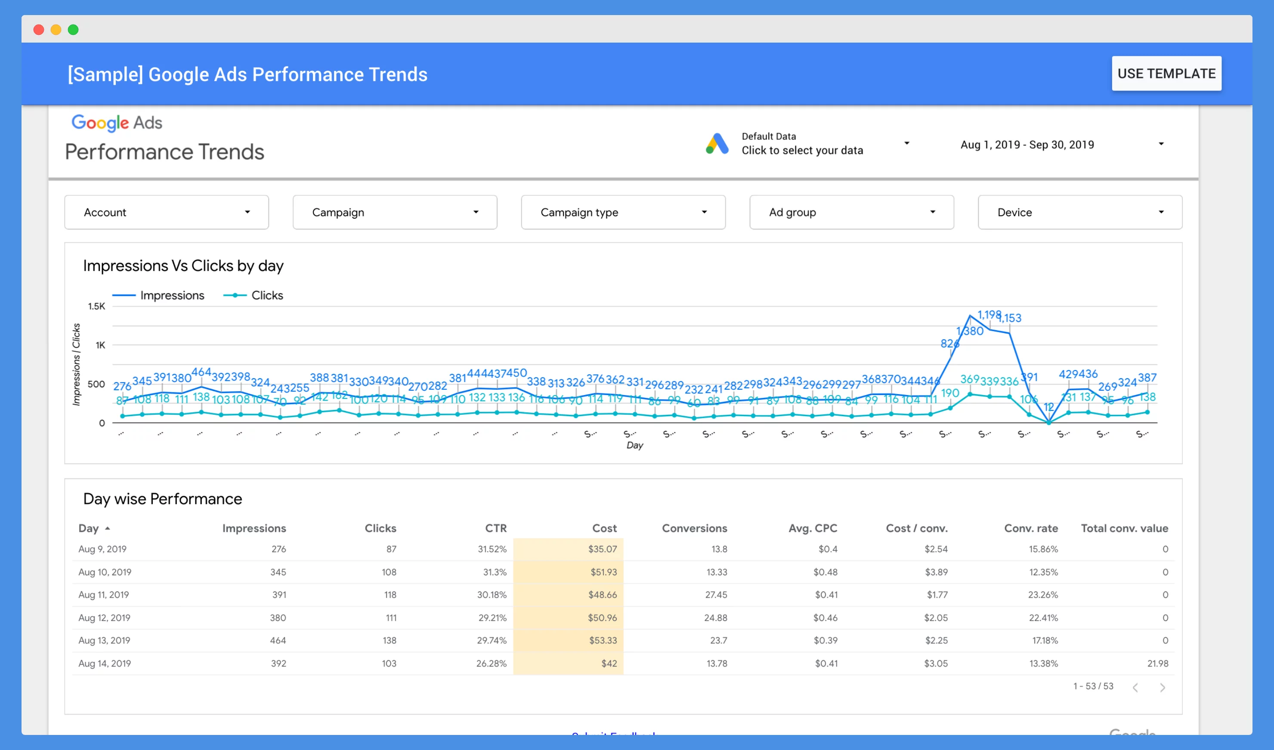Viewport: 1274px width, 750px height.
Task: Click the $48.66 cost cell
Action: click(602, 595)
